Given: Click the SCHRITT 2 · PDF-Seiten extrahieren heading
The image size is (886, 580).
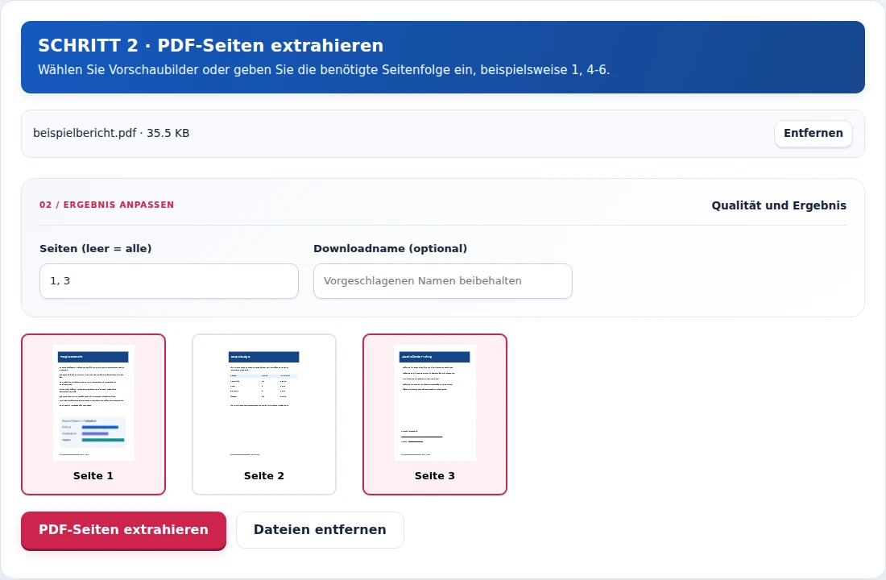Looking at the screenshot, I should click(x=211, y=45).
